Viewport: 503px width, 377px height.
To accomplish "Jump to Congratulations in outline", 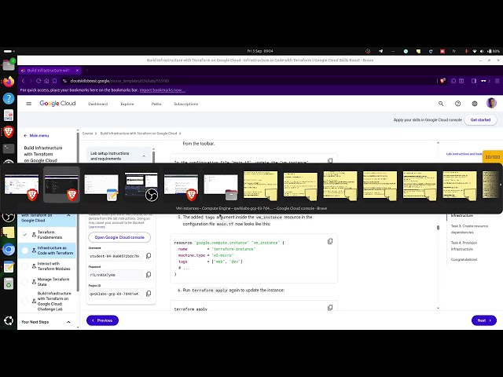I will 464,259.
